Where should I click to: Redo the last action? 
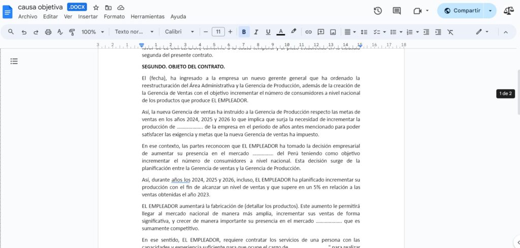point(36,32)
